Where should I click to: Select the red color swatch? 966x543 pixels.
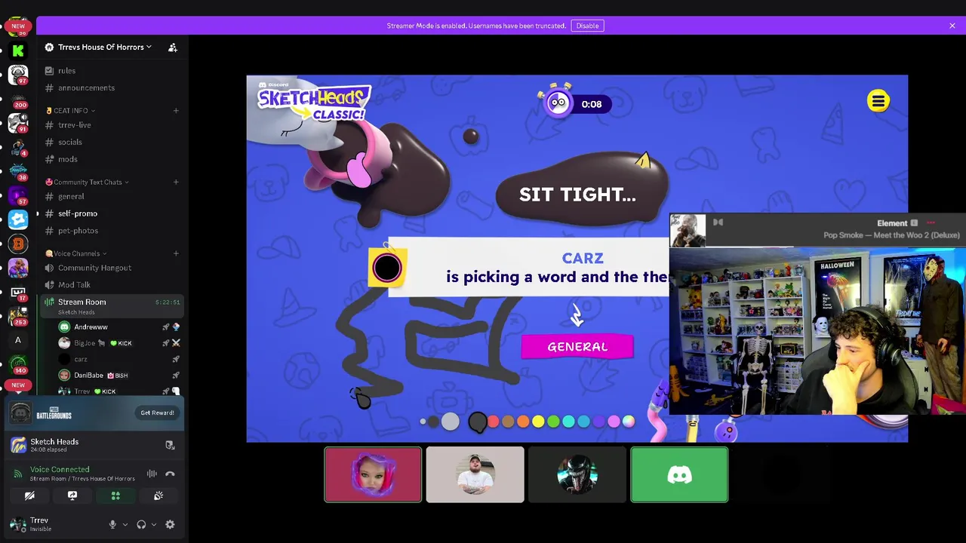493,422
